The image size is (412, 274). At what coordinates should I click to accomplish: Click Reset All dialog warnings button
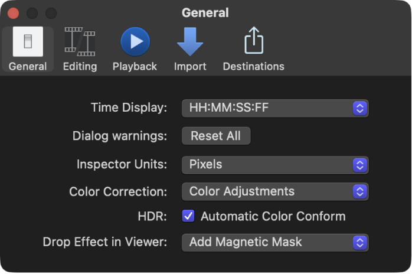[216, 136]
